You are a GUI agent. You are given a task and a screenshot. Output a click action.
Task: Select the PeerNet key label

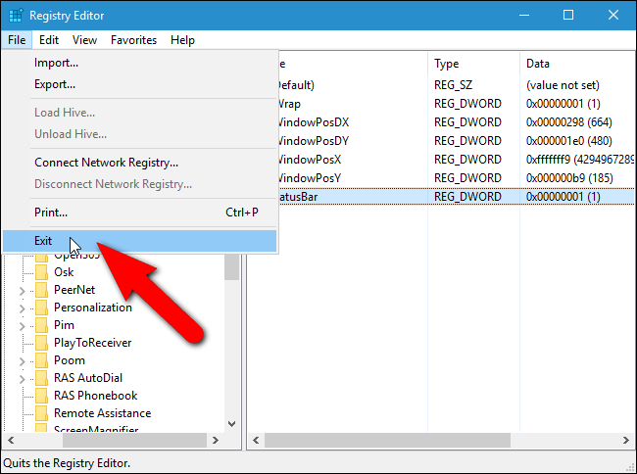coord(74,290)
